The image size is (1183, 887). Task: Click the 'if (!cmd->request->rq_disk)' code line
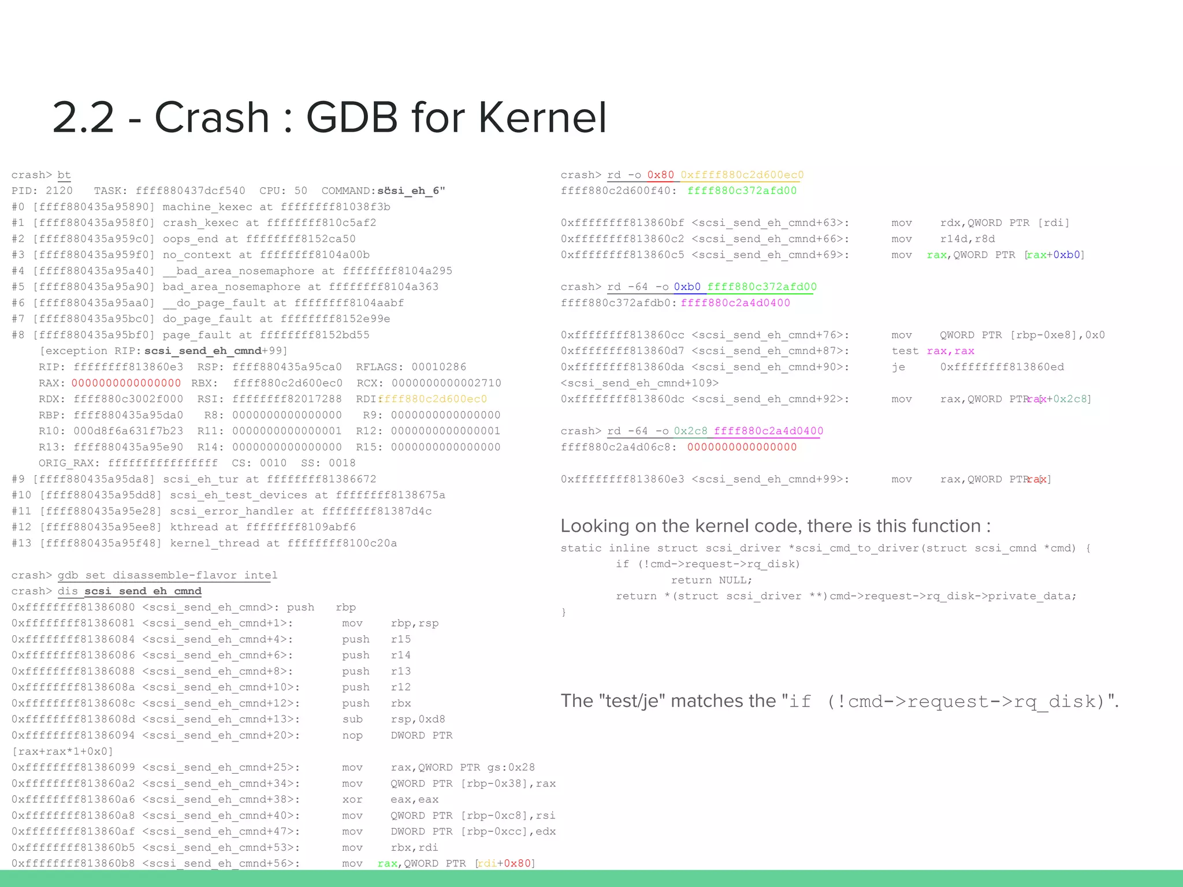[708, 564]
